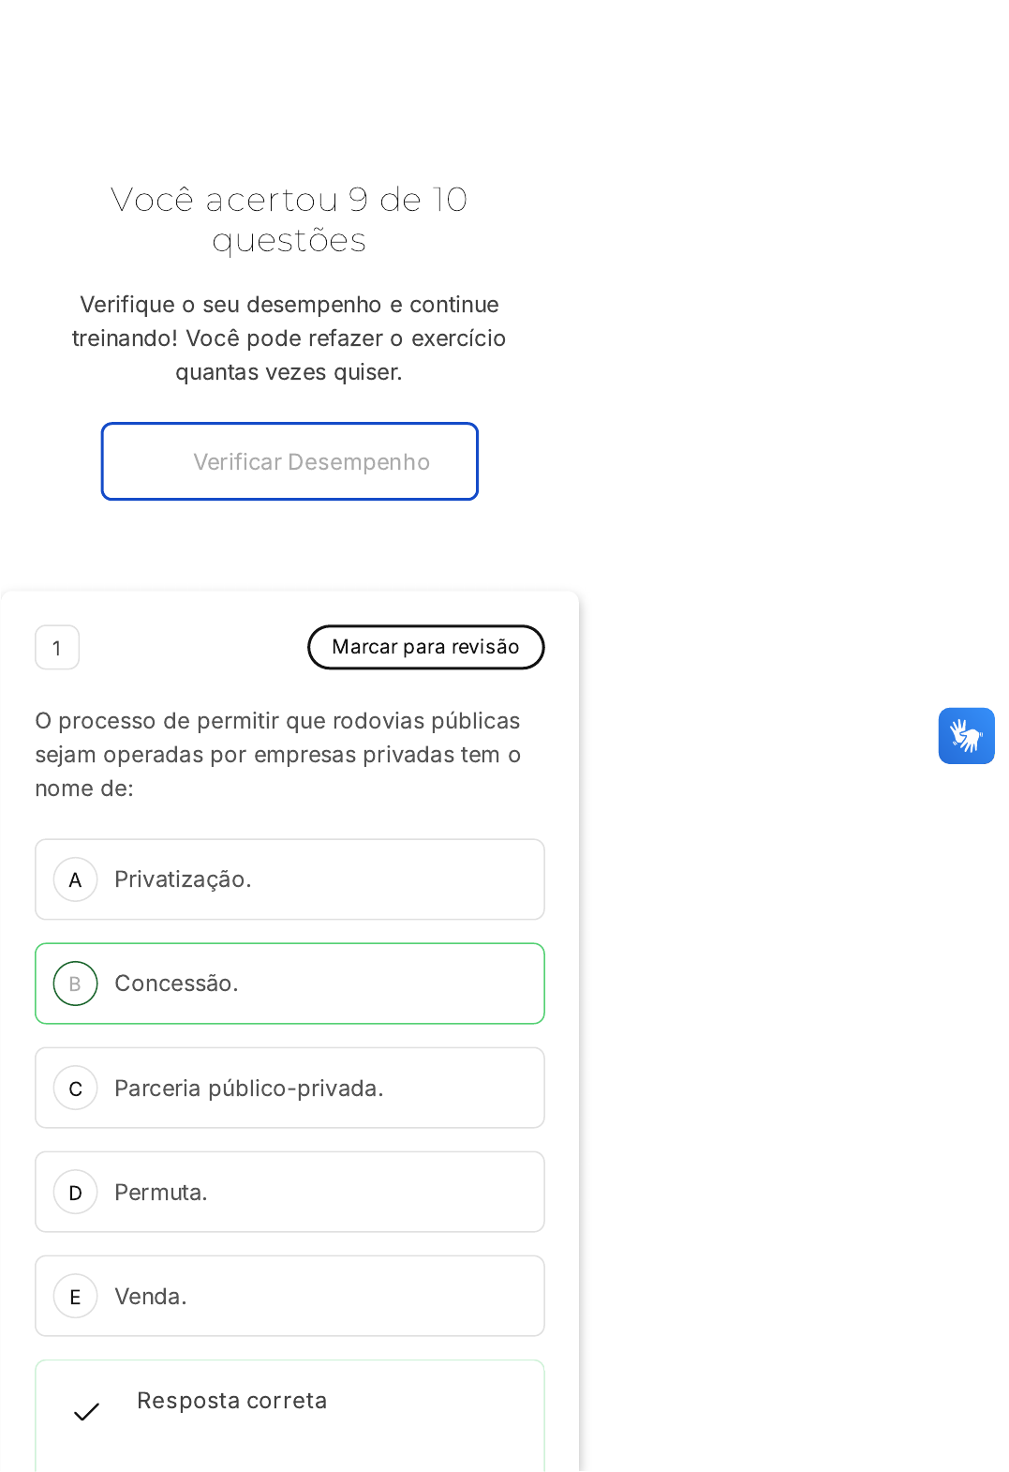
Task: Click the checkmark icon beside Resposta correta
Action: click(86, 1412)
